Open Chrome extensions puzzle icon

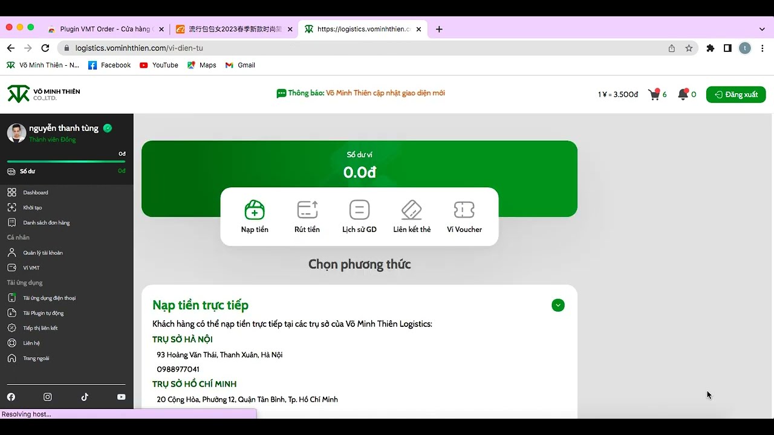pos(711,48)
